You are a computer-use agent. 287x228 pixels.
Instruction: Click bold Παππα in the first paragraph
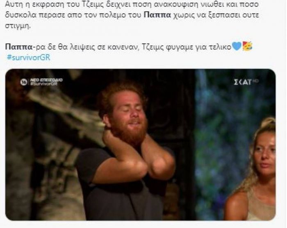tap(157, 15)
